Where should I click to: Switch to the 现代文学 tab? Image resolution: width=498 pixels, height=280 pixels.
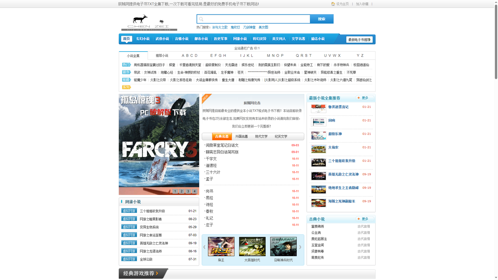coord(261,137)
